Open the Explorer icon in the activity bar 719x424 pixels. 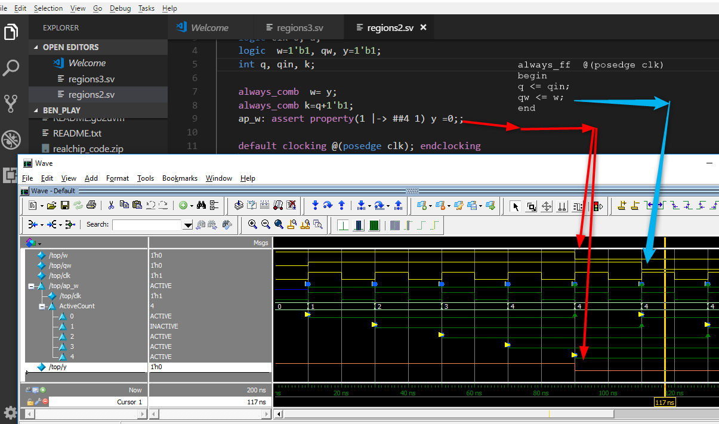point(11,33)
